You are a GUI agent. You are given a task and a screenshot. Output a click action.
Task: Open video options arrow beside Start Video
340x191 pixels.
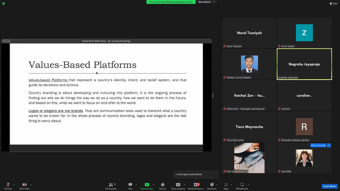point(31,185)
